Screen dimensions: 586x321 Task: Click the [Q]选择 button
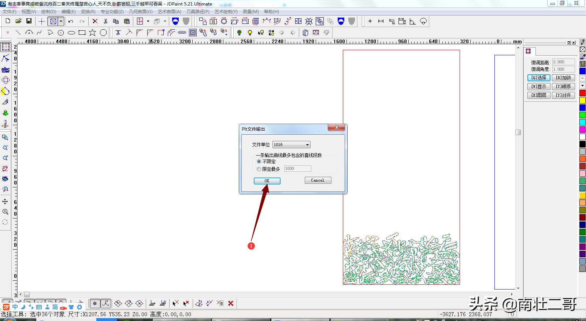click(x=539, y=78)
